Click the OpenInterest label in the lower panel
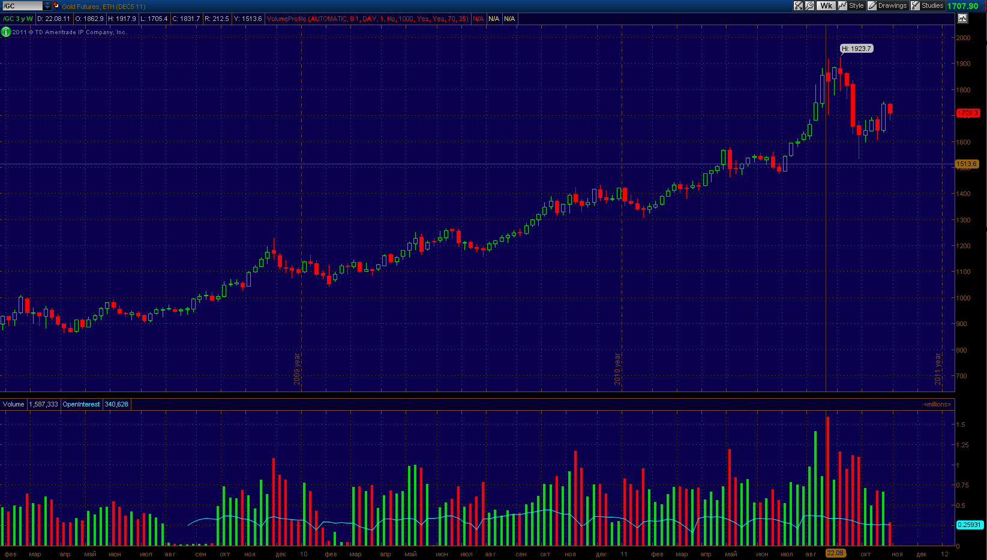987x560 pixels. (x=81, y=404)
